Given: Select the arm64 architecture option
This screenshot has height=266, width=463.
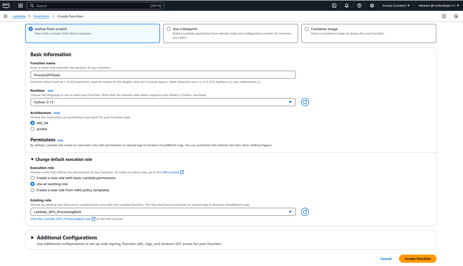Looking at the screenshot, I should click(x=33, y=129).
